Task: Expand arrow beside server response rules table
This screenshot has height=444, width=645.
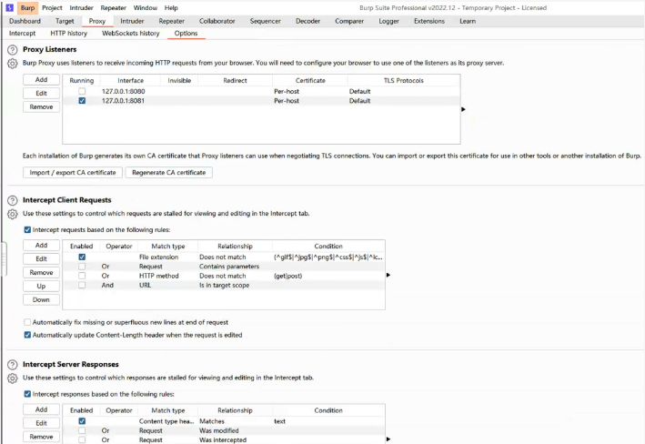Action: pos(388,439)
